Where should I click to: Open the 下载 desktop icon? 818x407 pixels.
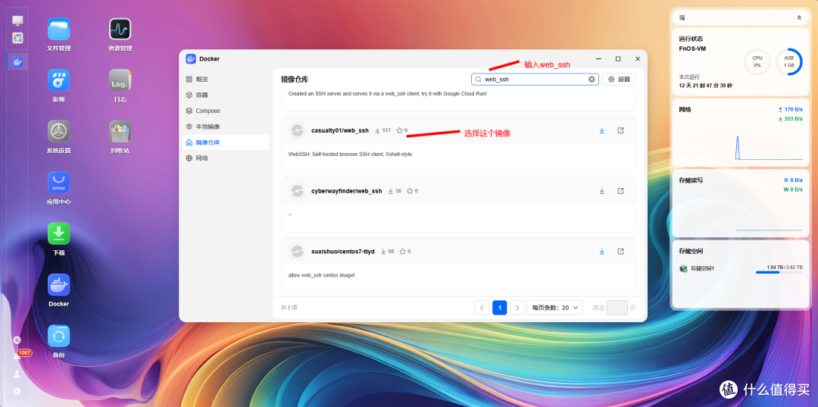(58, 233)
